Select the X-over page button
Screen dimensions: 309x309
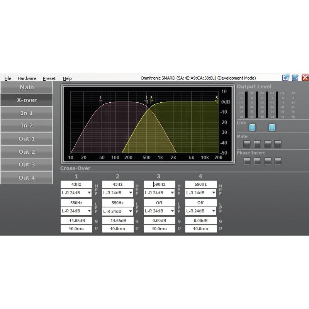27,100
